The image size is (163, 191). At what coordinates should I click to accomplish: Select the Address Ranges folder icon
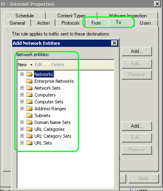pyautogui.click(x=30, y=109)
